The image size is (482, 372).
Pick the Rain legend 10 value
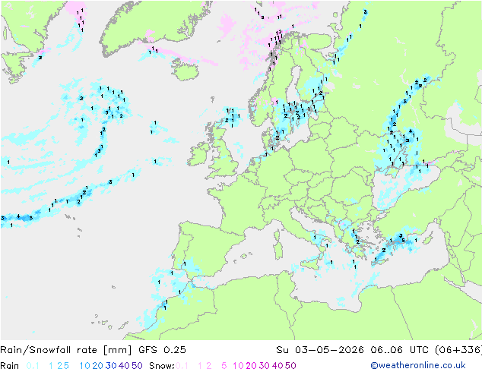pyautogui.click(x=85, y=366)
